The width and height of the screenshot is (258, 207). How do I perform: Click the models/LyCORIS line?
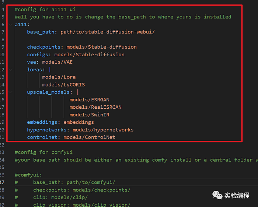(63, 85)
